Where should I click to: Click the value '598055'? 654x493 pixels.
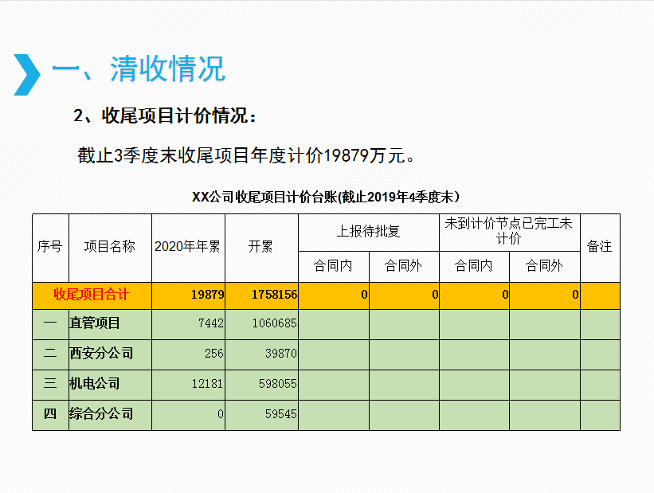point(278,384)
